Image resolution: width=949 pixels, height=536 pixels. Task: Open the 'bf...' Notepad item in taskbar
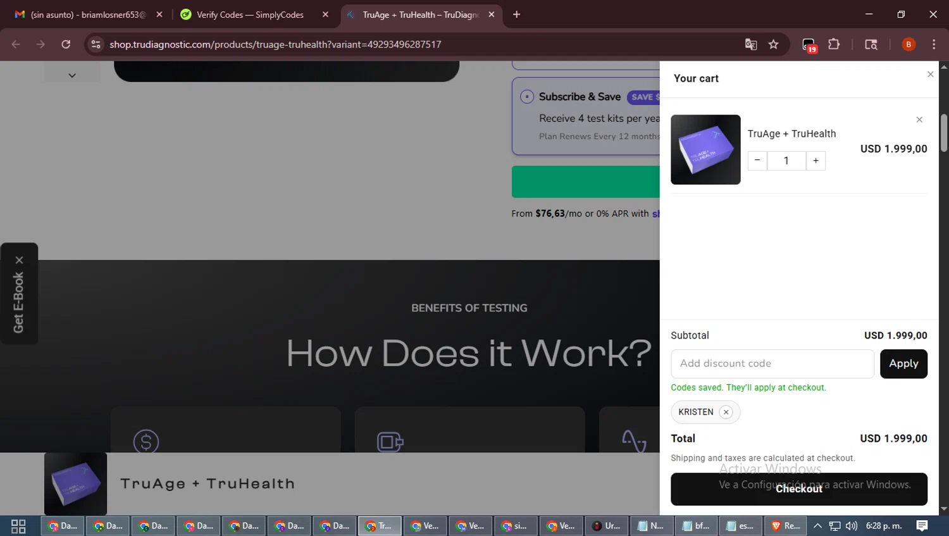pyautogui.click(x=697, y=526)
